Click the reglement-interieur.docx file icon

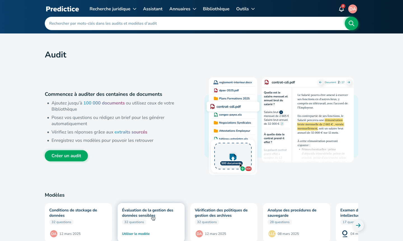216,82
